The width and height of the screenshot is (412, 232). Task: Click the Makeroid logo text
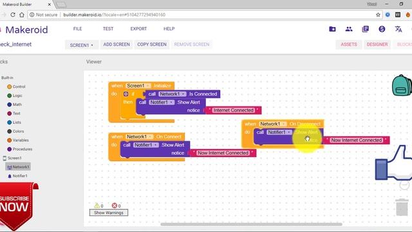click(x=26, y=30)
